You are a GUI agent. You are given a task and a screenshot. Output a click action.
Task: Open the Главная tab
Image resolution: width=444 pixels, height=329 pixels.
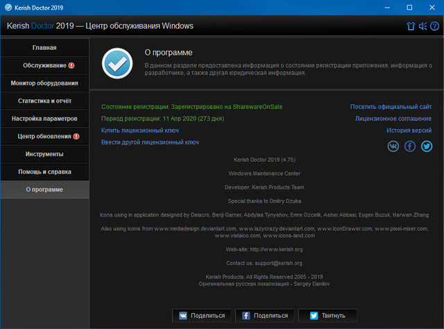tap(44, 48)
